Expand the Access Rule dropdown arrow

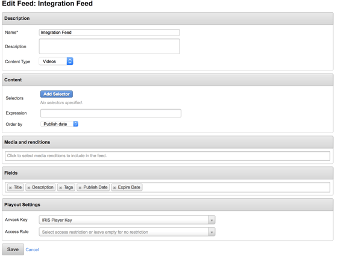coord(211,232)
